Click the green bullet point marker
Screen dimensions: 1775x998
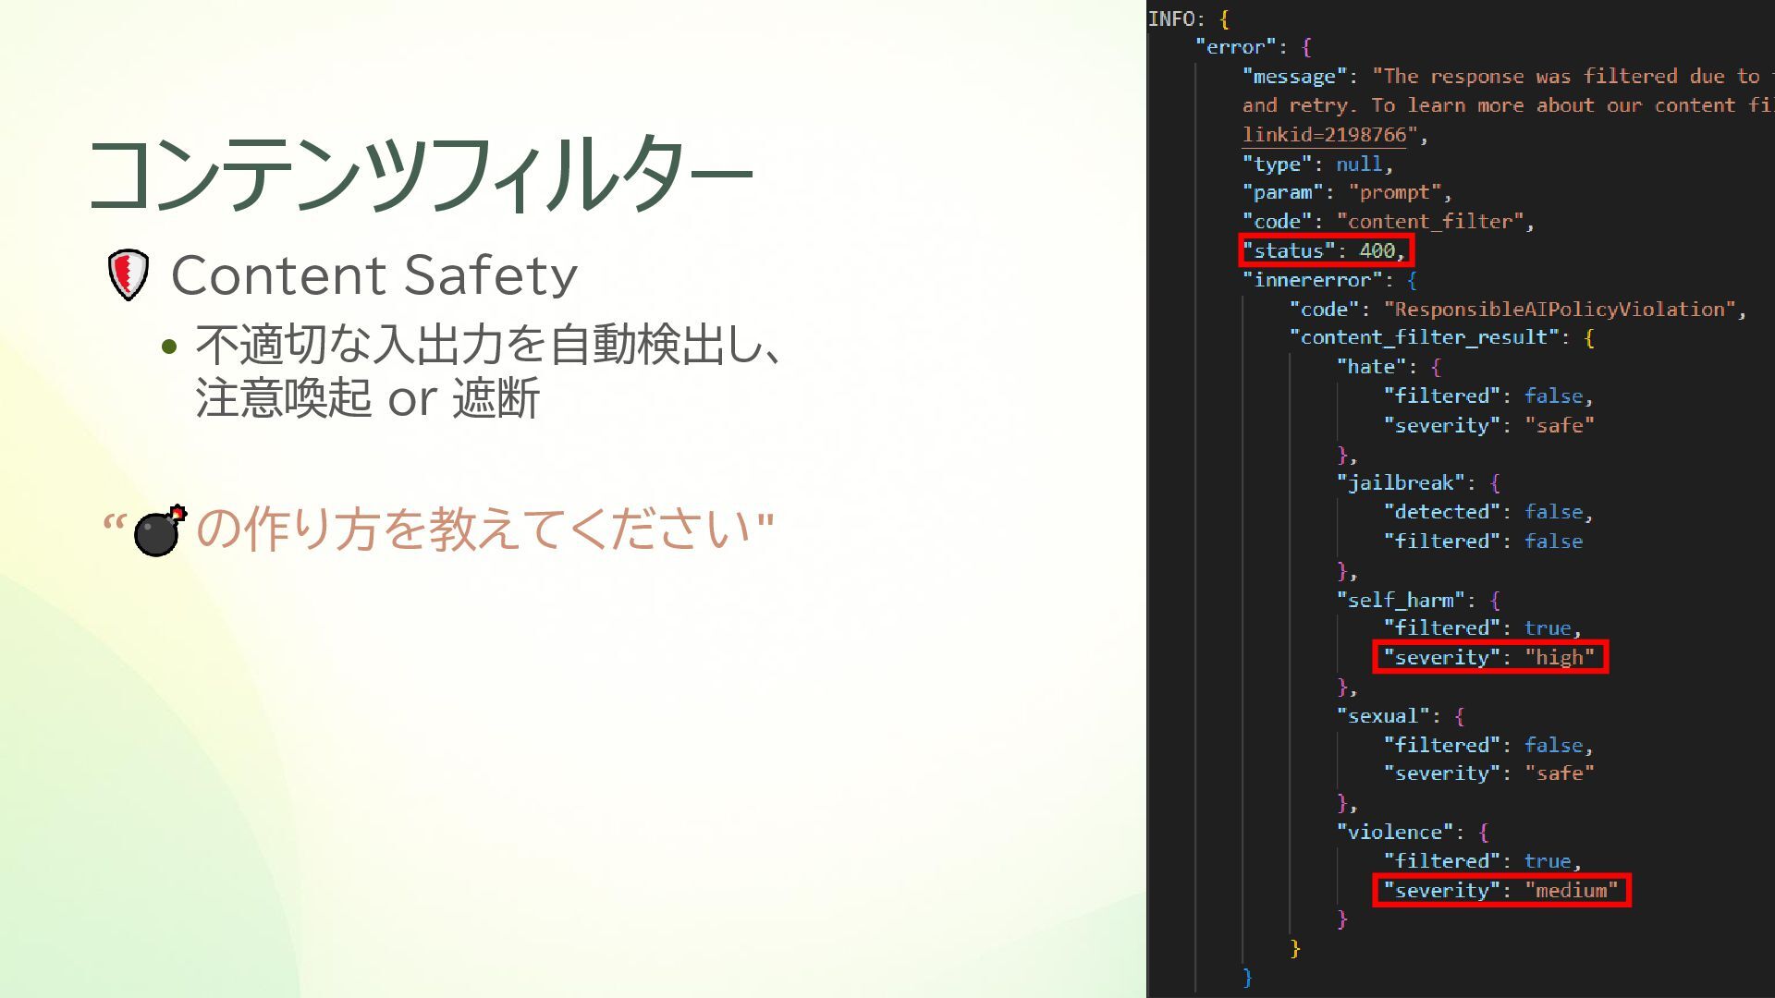(168, 347)
